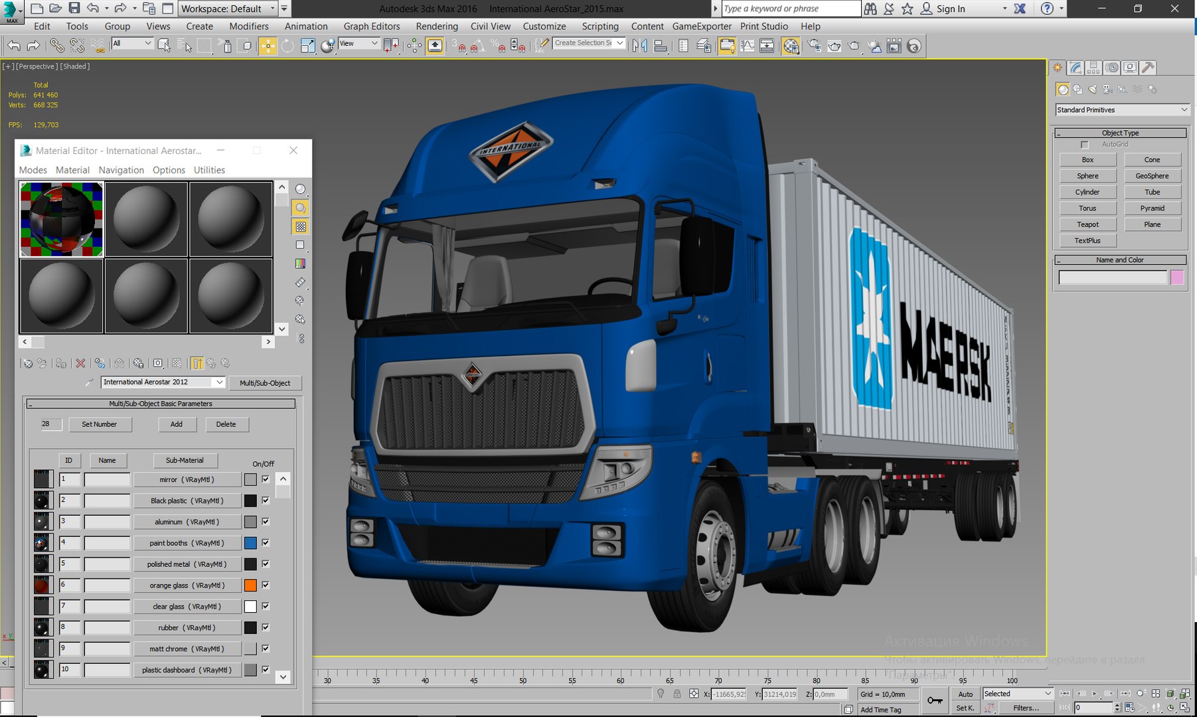Screen dimensions: 1197x717
Task: Select the Cameras create category
Action: (x=1107, y=89)
